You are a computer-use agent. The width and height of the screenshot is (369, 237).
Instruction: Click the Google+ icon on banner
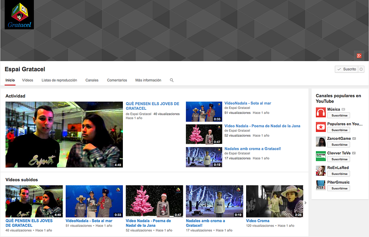[x=359, y=55]
